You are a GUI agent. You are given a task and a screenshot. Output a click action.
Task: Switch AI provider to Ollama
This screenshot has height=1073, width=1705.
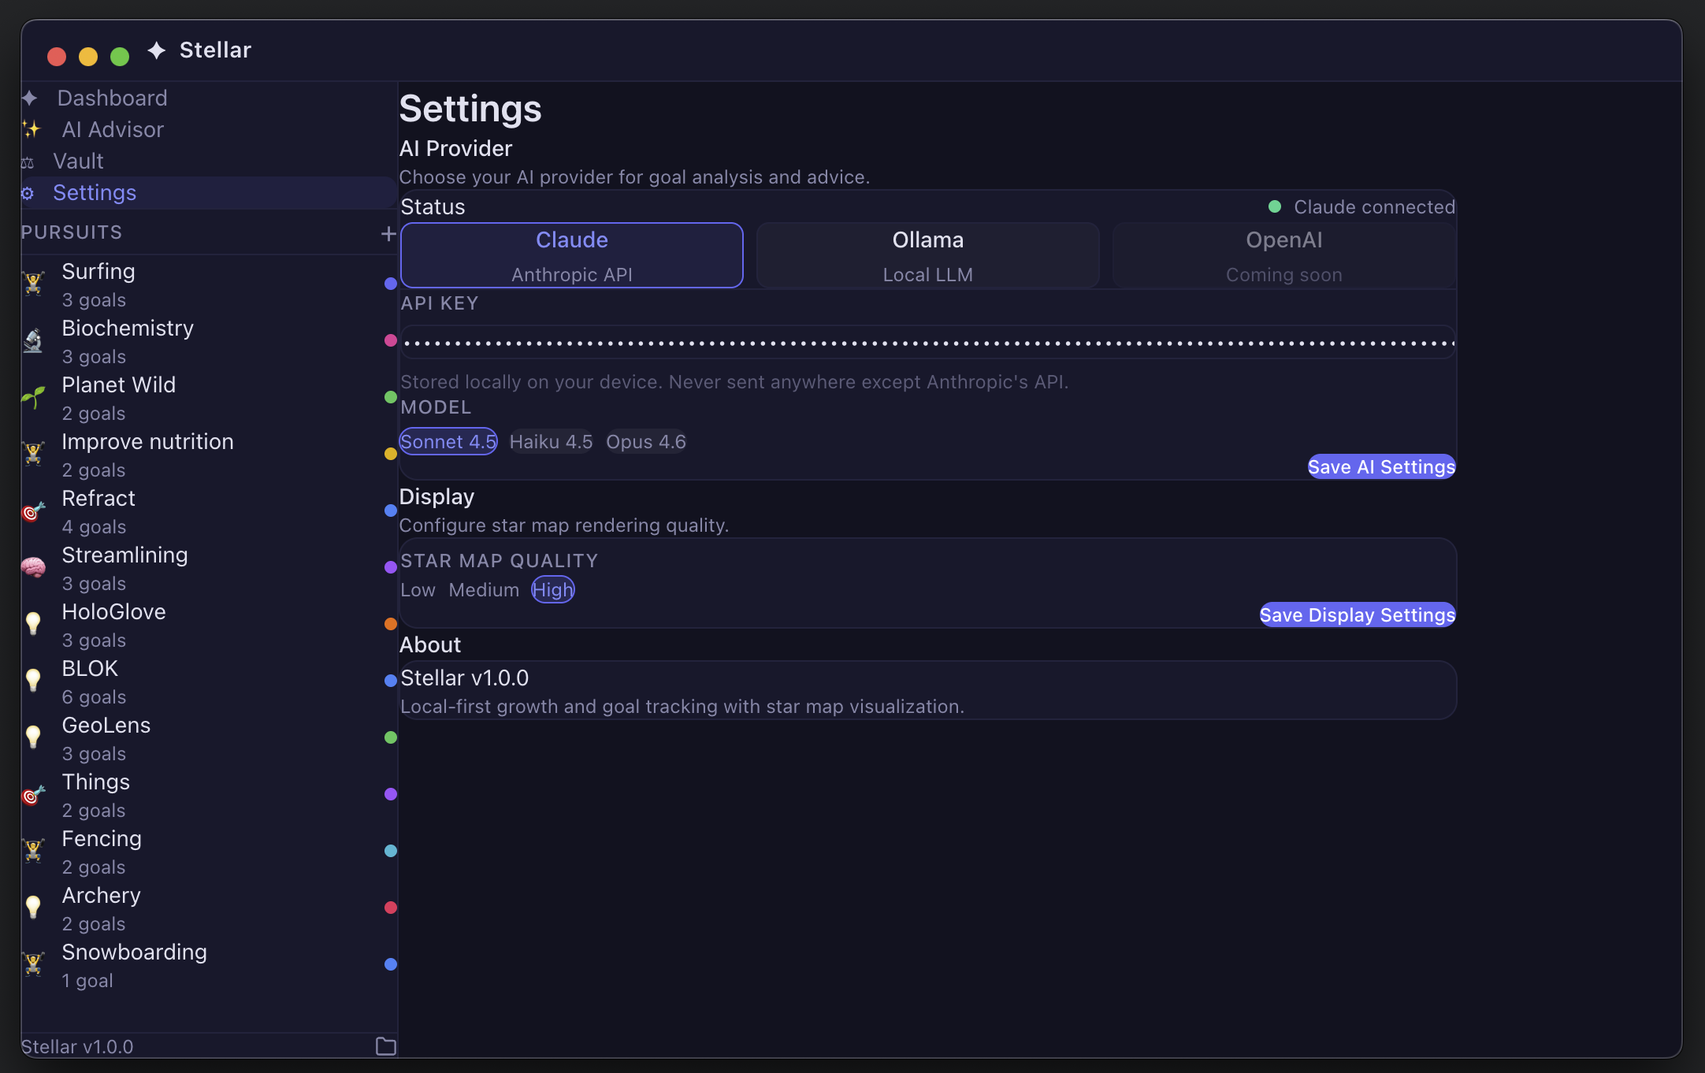pos(927,255)
